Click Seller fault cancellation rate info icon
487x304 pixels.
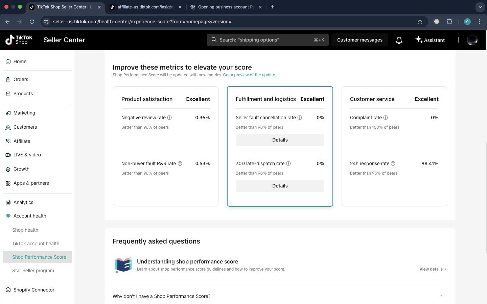click(300, 118)
